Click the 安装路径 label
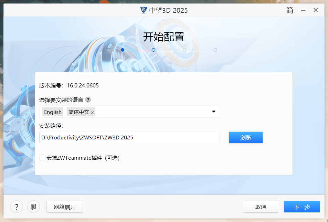The width and height of the screenshot is (328, 222). point(51,126)
